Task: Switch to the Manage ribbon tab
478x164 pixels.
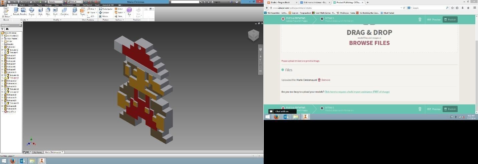Action: point(48,5)
